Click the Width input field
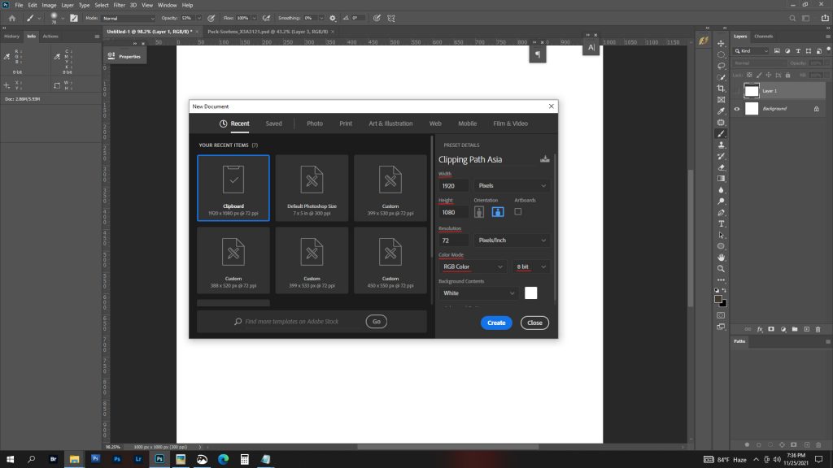This screenshot has height=468, width=833. (453, 186)
